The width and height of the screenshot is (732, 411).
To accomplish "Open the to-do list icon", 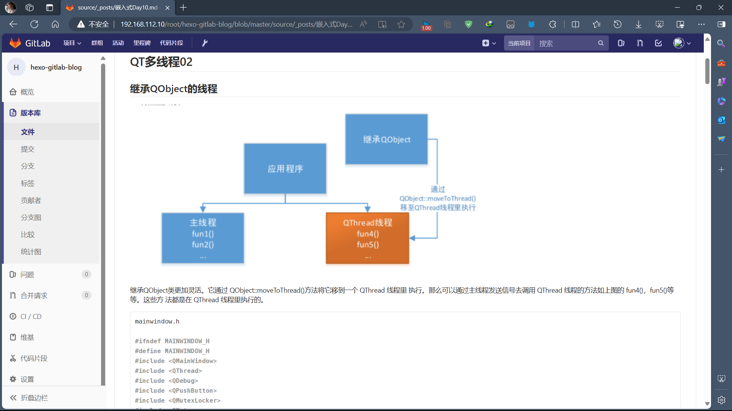I will (658, 43).
